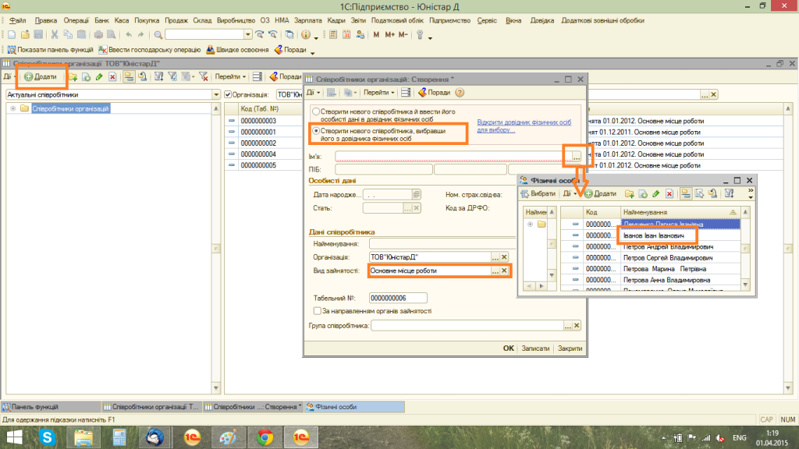Clear the Організація field in creation dialog
Screen dimensions: 799x449
[x=504, y=257]
